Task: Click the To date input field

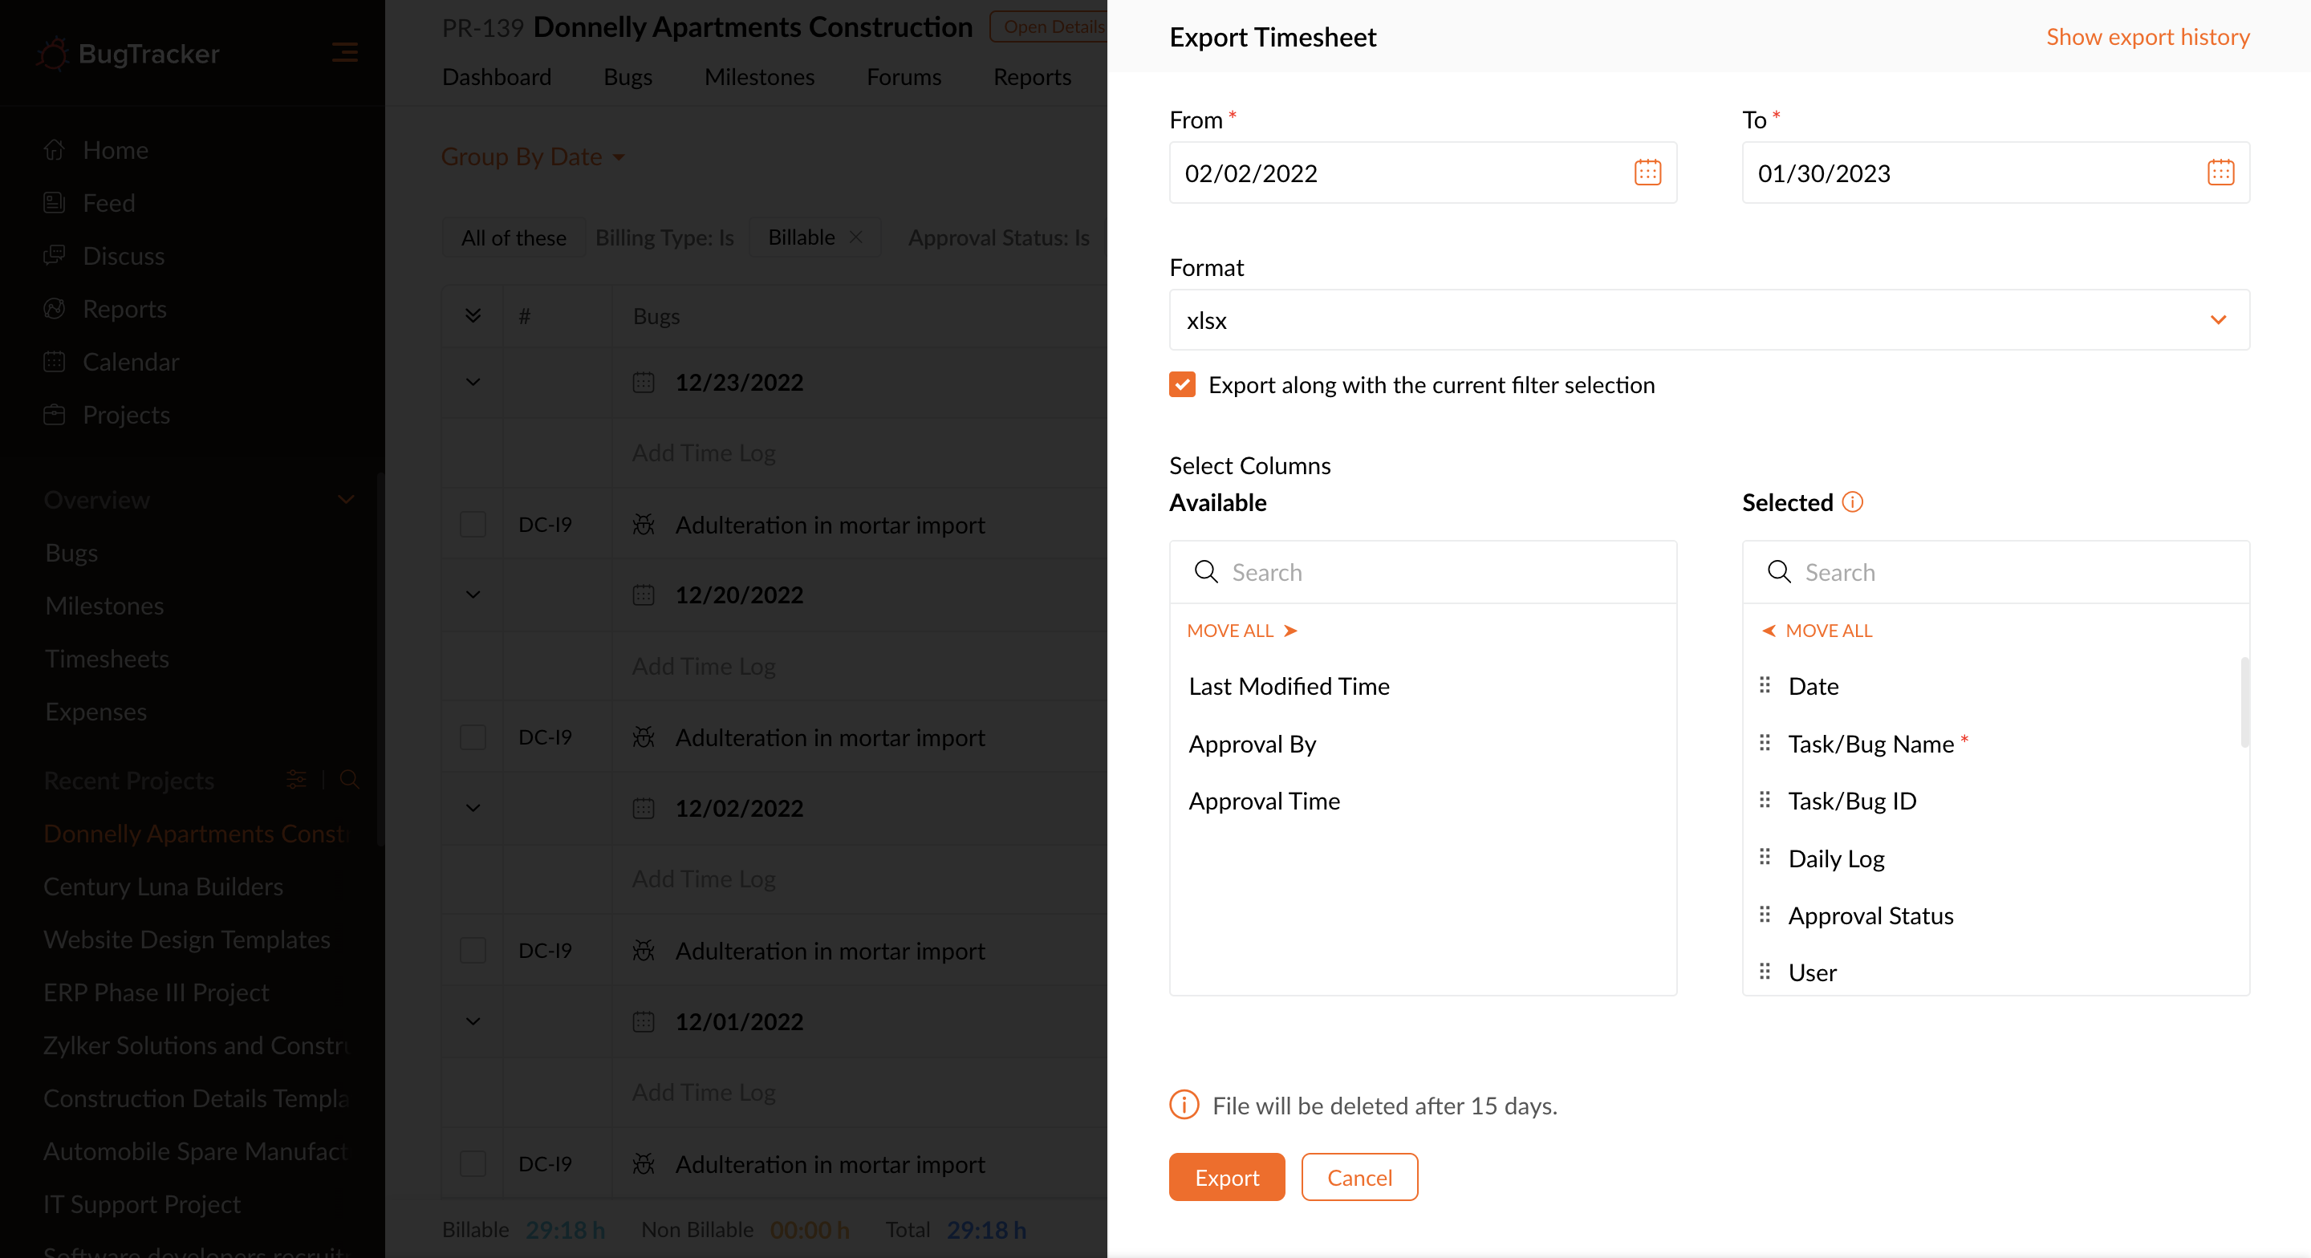Action: [x=1995, y=172]
